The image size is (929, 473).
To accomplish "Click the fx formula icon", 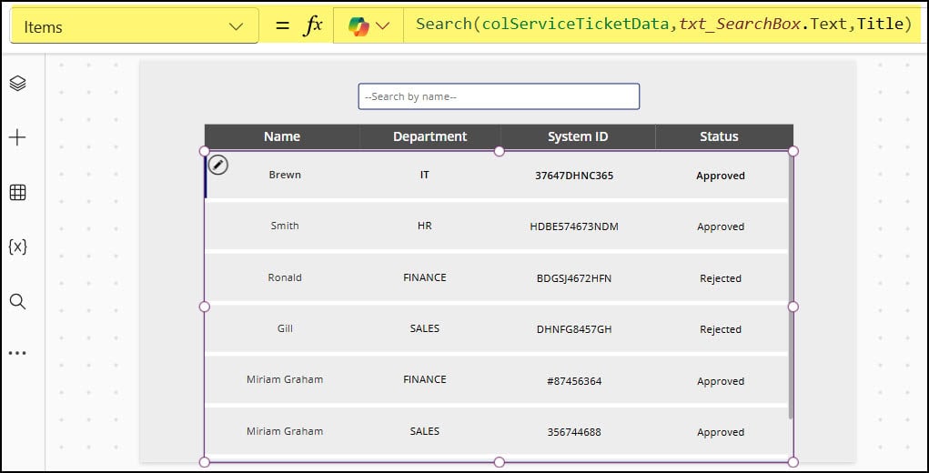I will 312,26.
